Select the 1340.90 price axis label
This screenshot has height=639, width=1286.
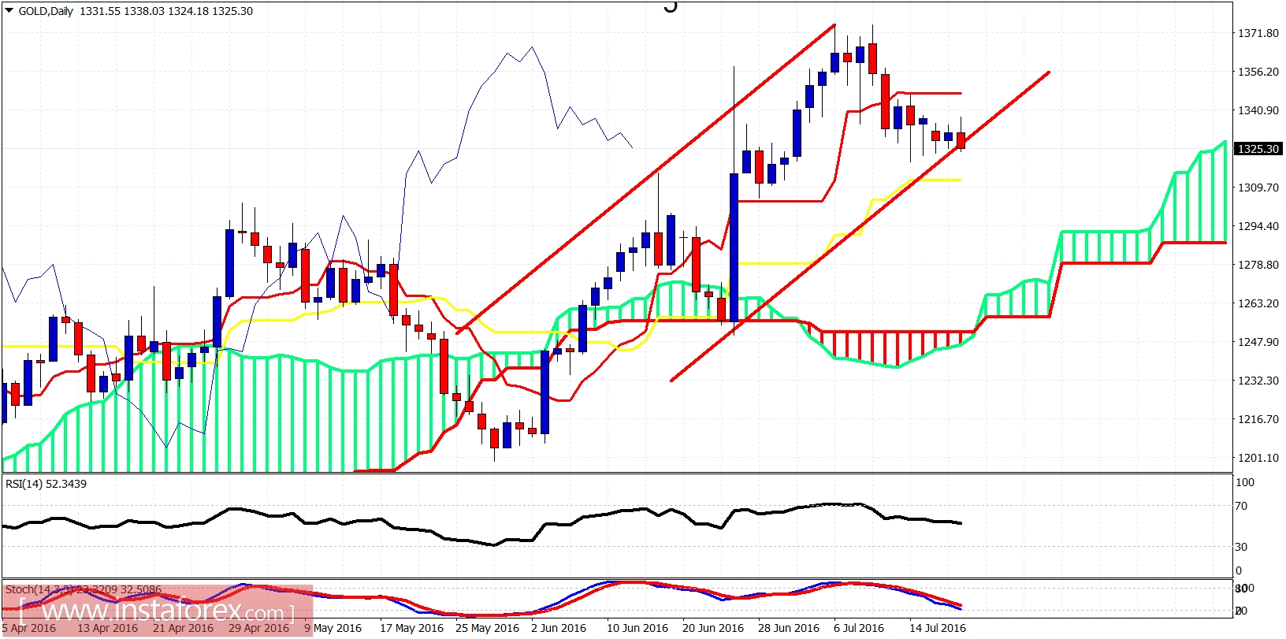tap(1258, 110)
